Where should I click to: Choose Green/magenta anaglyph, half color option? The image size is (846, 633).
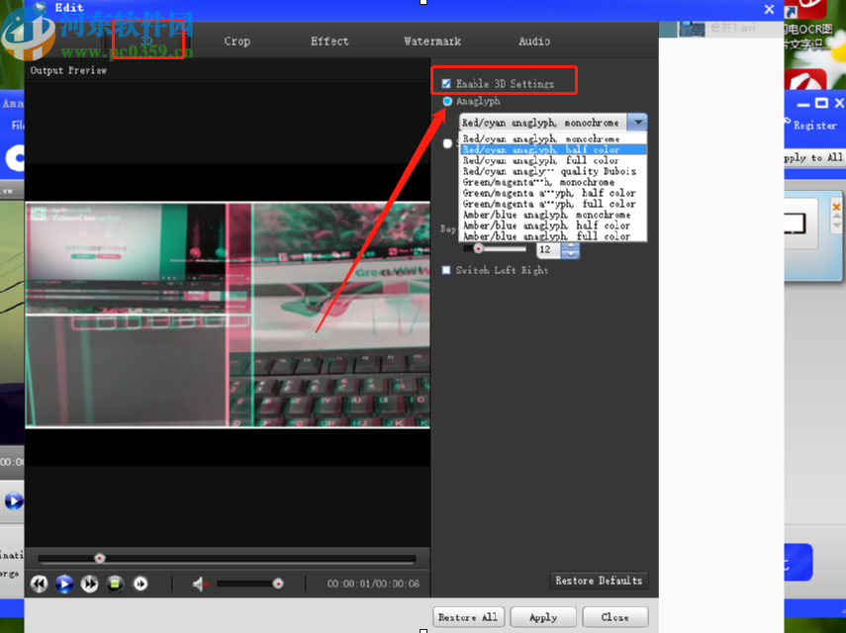tap(553, 193)
